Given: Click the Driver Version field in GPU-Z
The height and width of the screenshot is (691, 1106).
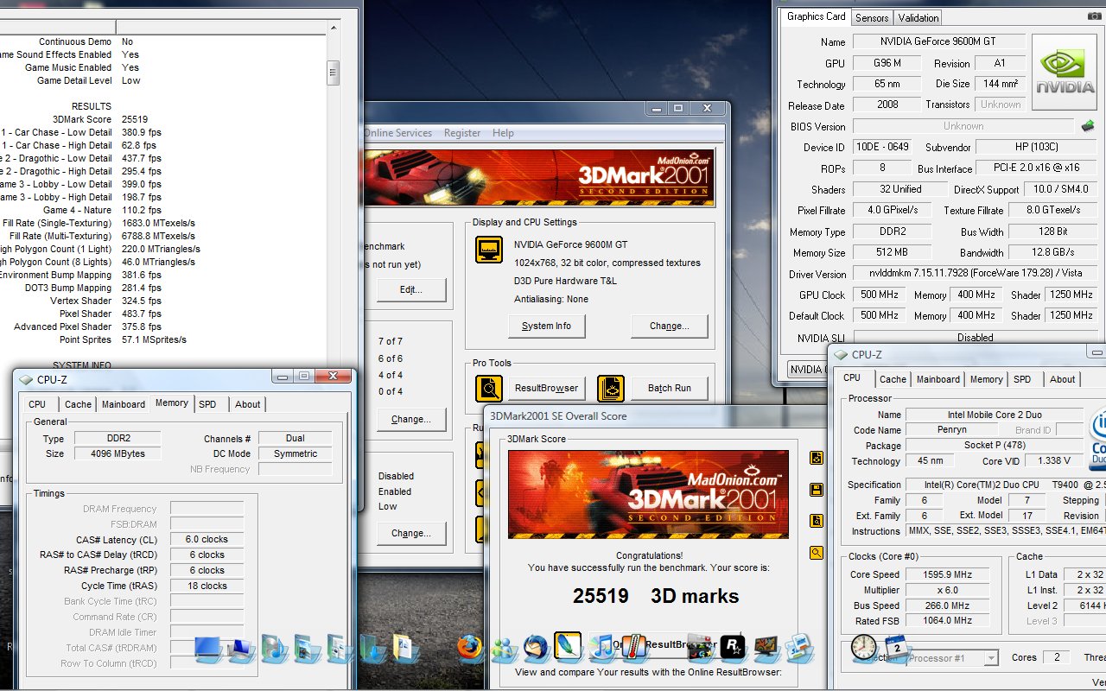Looking at the screenshot, I should coord(976,274).
